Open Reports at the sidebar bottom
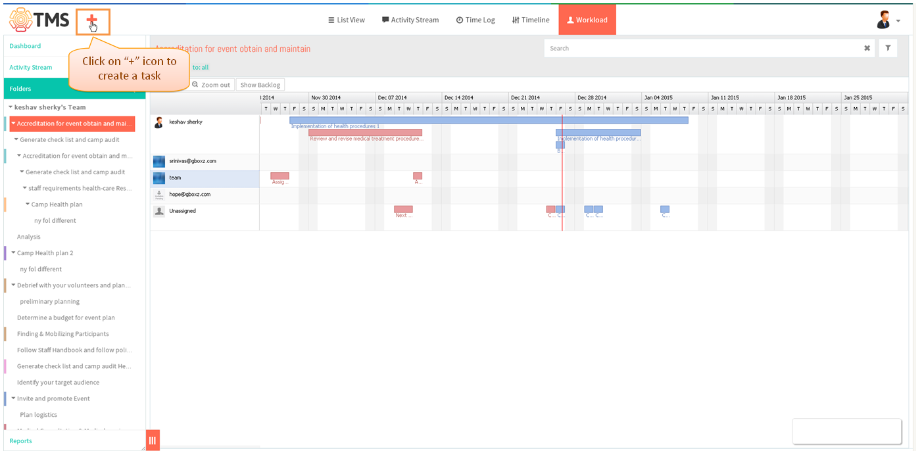 pos(20,440)
